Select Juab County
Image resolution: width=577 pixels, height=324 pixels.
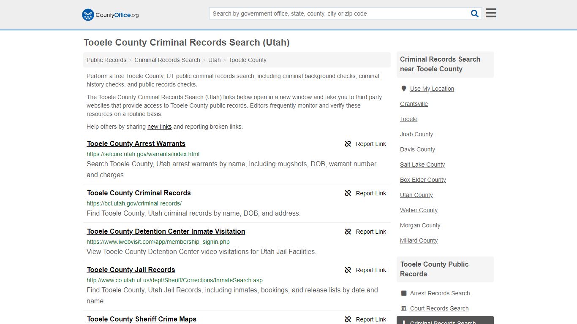tap(416, 134)
